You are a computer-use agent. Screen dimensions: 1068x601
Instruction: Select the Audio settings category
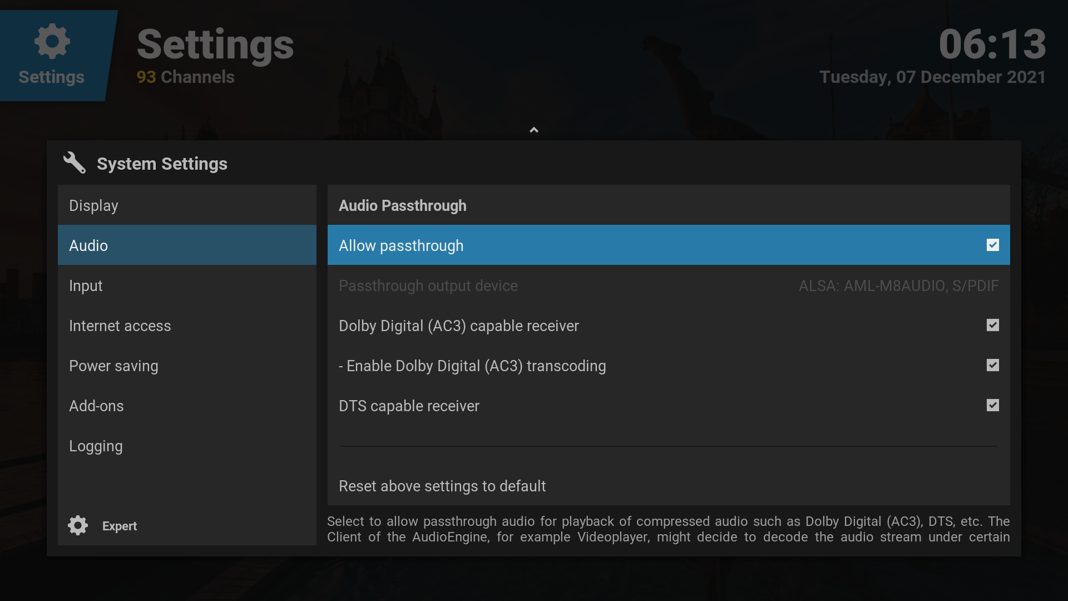click(187, 245)
